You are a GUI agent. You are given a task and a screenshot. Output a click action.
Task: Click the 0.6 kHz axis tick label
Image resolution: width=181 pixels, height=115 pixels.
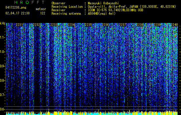tap(3, 109)
